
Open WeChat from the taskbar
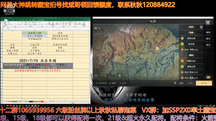coord(26,106)
